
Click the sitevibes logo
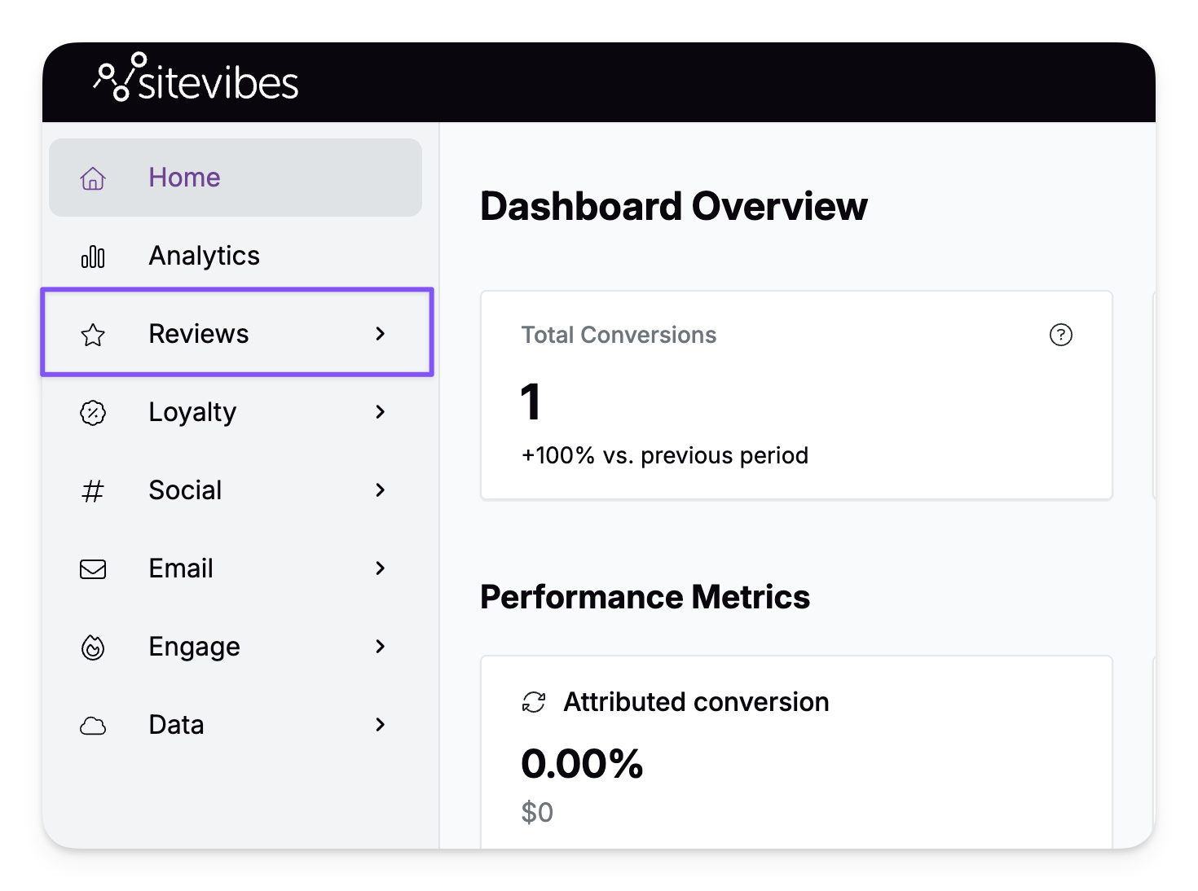point(196,80)
